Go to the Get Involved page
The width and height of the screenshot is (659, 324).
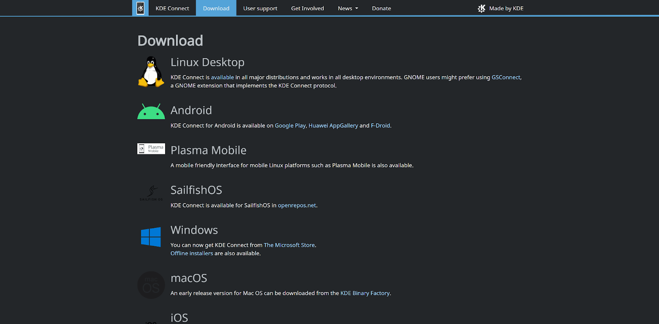(x=308, y=8)
